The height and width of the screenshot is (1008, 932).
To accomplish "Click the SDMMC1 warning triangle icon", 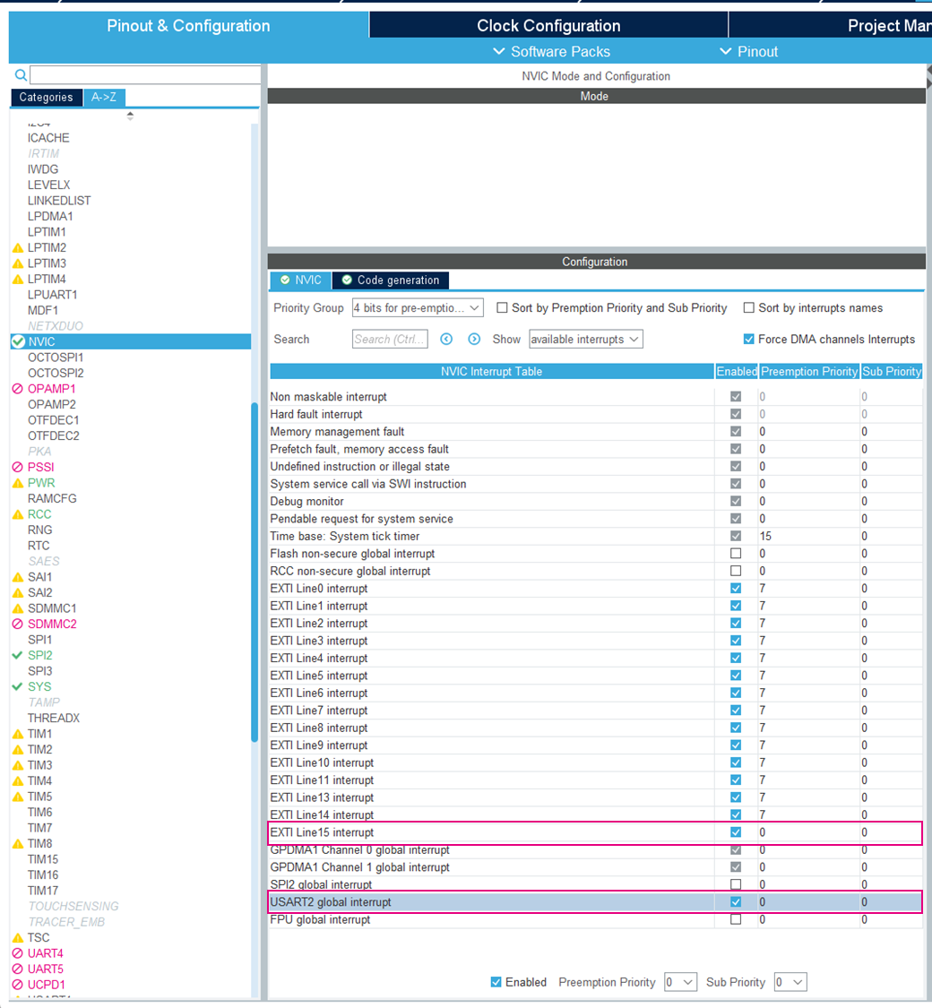I will 18,608.
